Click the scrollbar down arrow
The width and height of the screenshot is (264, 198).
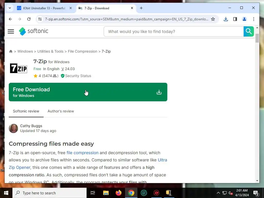pyautogui.click(x=257, y=181)
